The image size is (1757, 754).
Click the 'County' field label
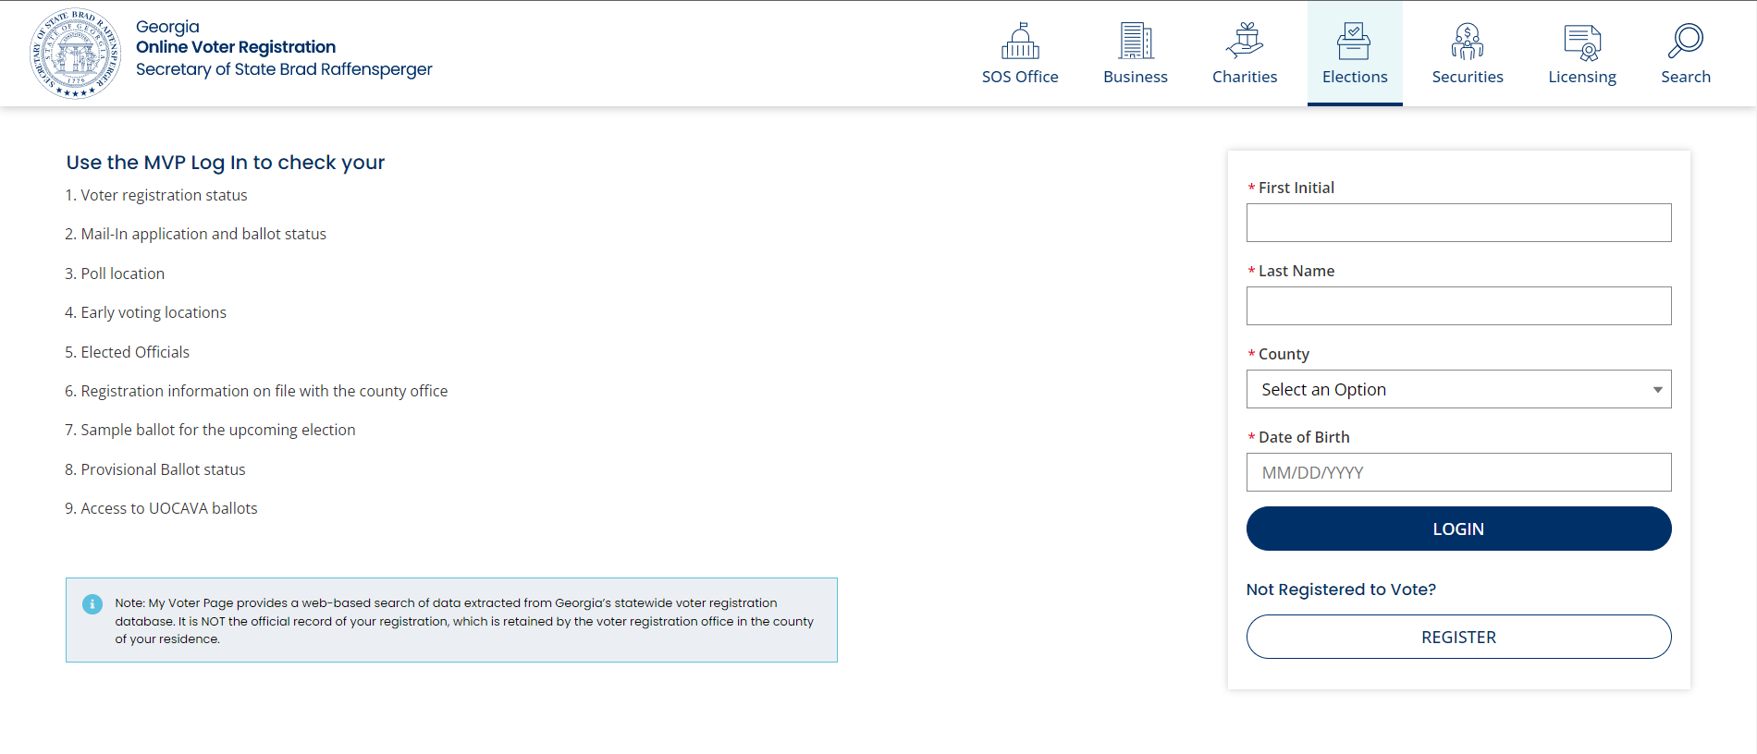[1284, 354]
